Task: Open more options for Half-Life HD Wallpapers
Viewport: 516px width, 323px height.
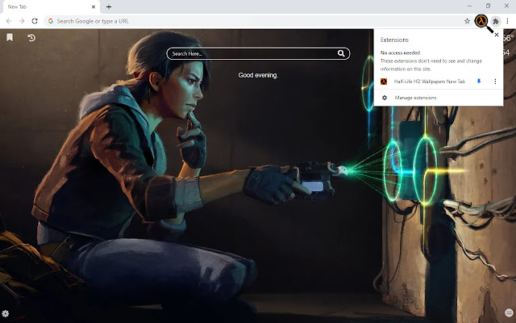Action: [x=495, y=81]
